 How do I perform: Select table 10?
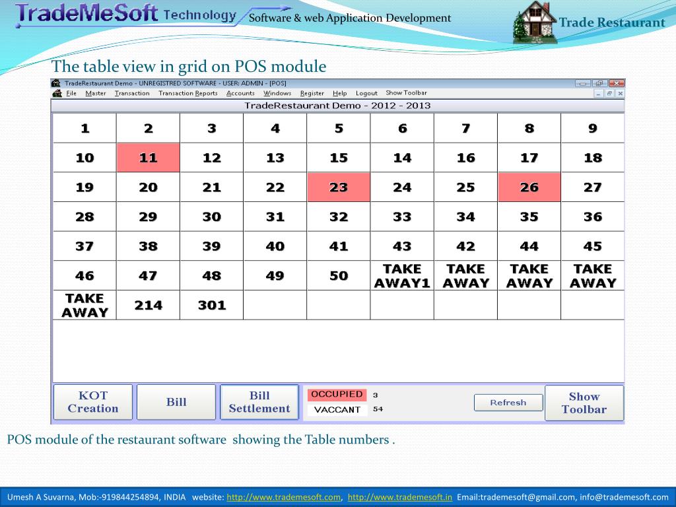[x=84, y=158]
